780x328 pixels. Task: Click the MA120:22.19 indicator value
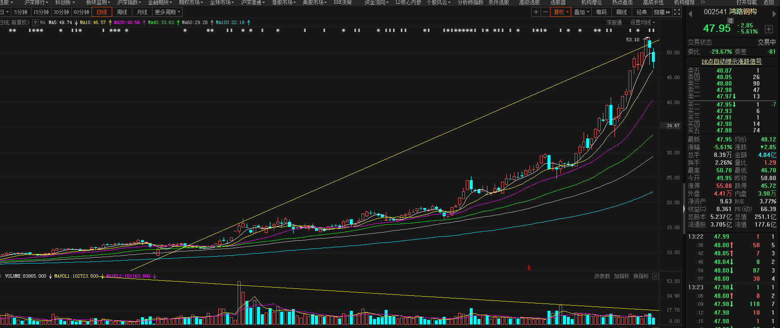pos(230,22)
